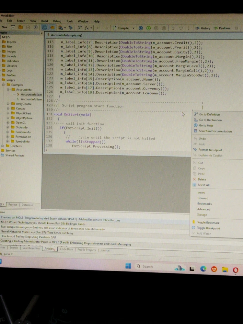Select the Indicators folder in Navigator
Viewport: 243px width, 324px height.
[x=13, y=61]
